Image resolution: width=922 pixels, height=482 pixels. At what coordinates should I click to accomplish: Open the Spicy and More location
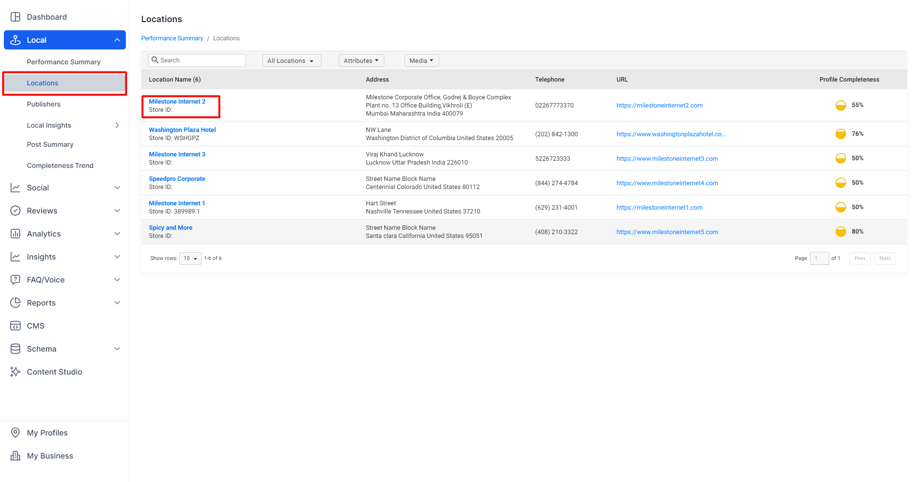[x=171, y=228]
